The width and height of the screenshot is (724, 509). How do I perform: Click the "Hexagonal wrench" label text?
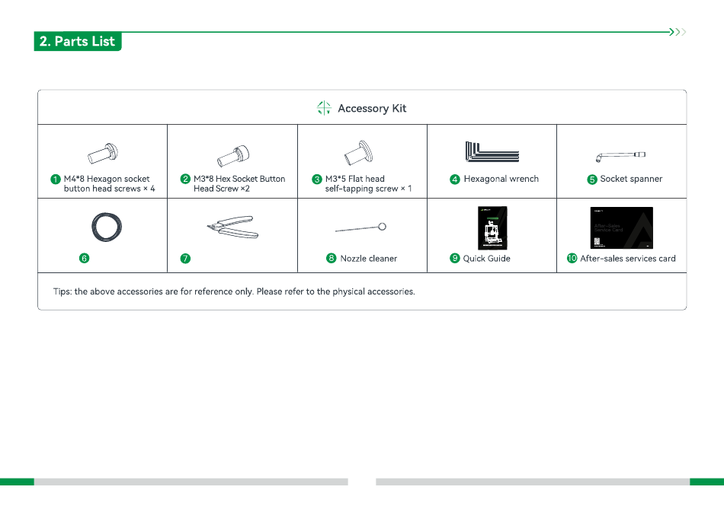(x=501, y=179)
